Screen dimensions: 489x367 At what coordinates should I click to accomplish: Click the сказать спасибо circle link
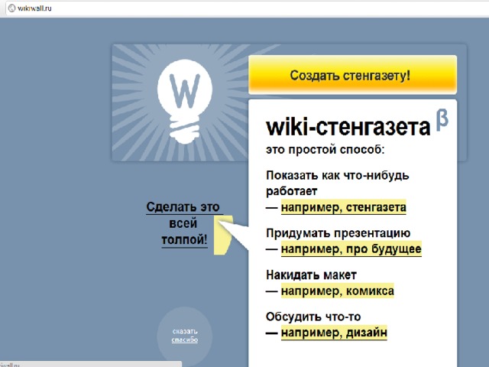pyautogui.click(x=185, y=336)
